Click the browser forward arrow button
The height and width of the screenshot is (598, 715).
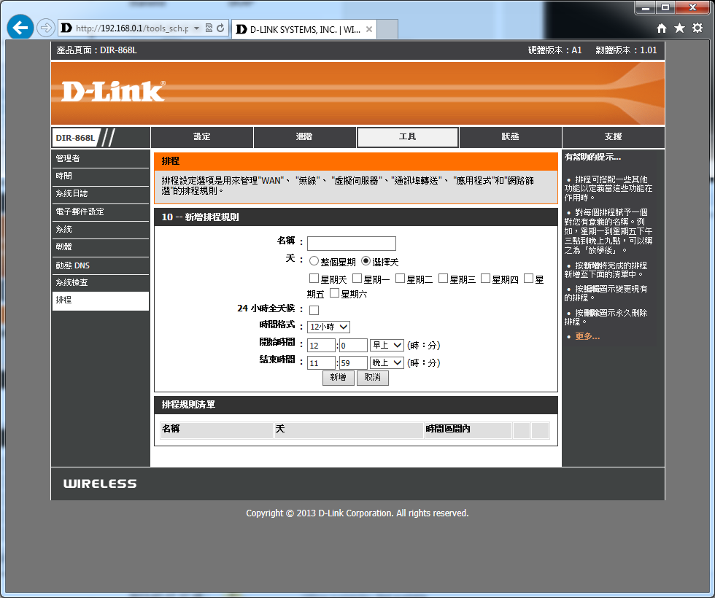coord(45,28)
